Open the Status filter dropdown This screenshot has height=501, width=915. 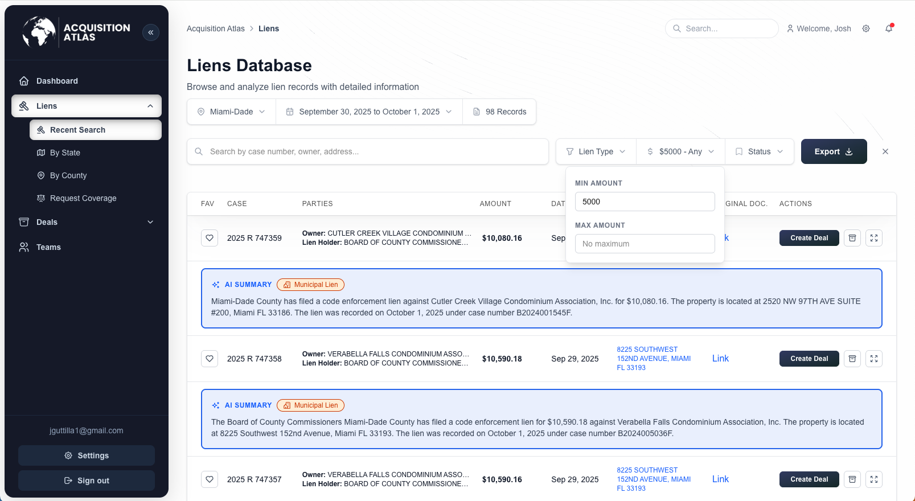click(759, 151)
